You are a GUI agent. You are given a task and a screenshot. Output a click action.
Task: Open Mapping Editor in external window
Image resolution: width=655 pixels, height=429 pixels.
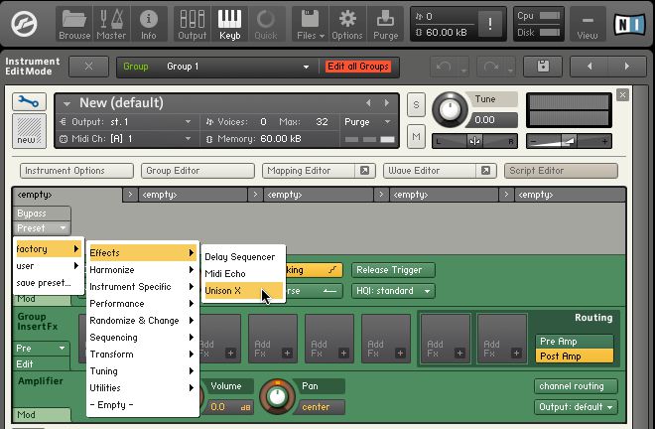coord(364,171)
